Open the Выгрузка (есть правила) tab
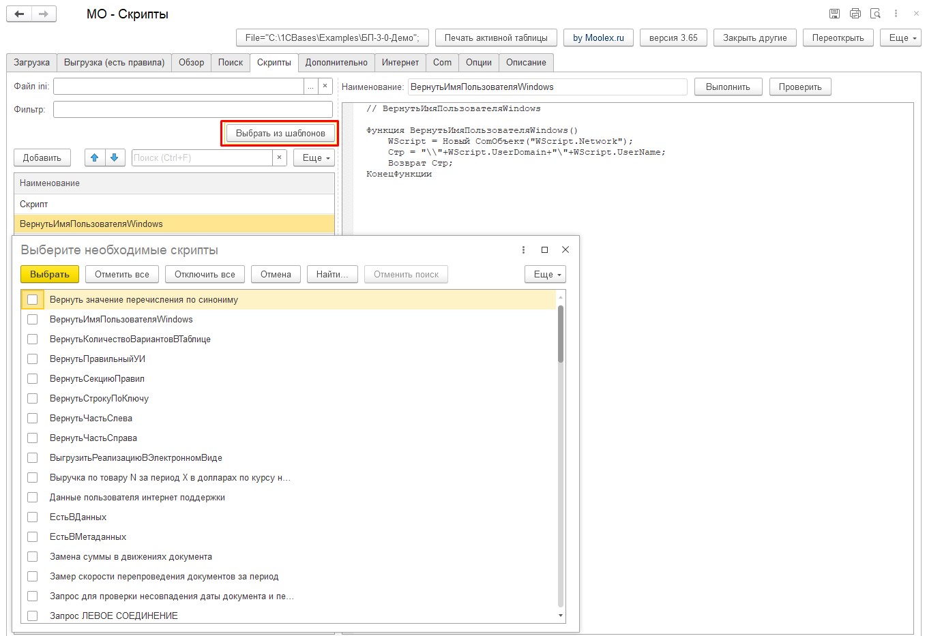 pos(114,62)
